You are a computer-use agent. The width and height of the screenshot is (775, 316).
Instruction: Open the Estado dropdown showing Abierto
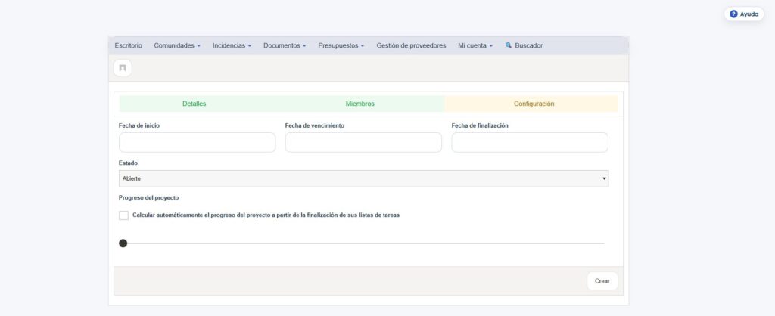[364, 178]
